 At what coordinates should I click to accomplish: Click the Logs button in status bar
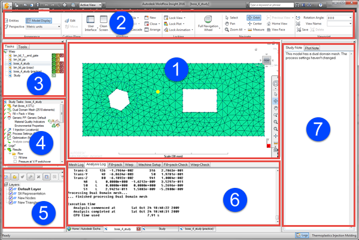pos(302,235)
